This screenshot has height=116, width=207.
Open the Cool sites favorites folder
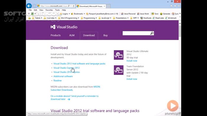point(50,18)
